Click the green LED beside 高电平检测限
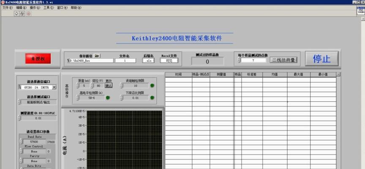 [108, 98]
